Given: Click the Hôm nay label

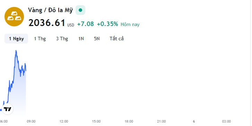Looking at the screenshot, I should pos(130,24).
